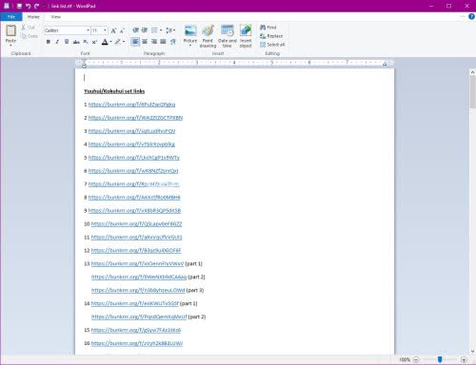This screenshot has width=476, height=365.
Task: Open Customize Quick Access Toolbar arrow
Action: [44, 6]
